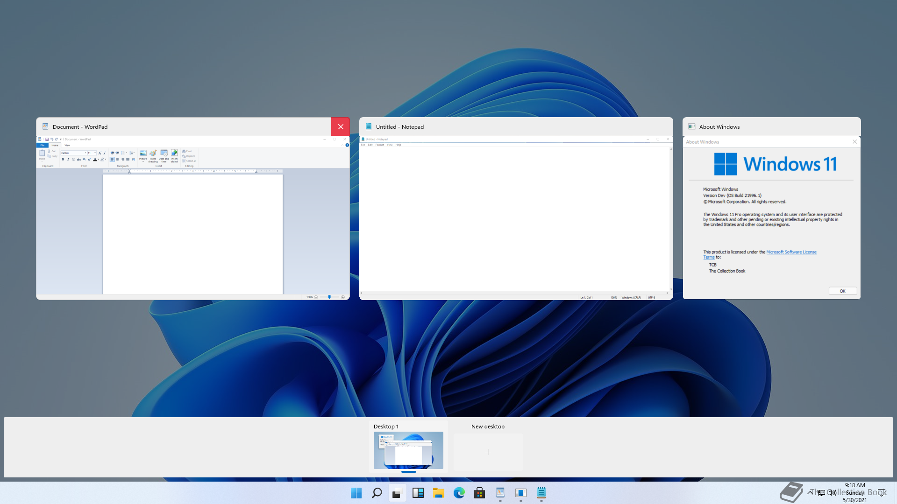
Task: Open Microsoft Edge from the taskbar
Action: point(459,493)
